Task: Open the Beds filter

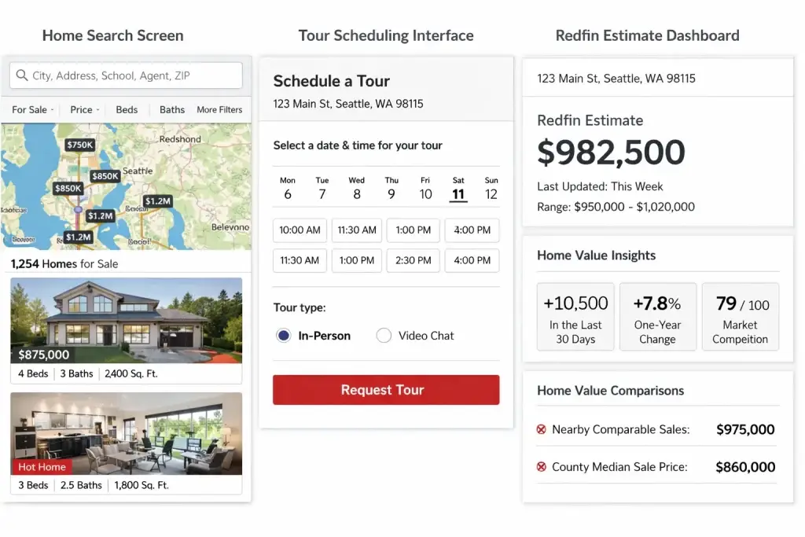Action: click(127, 110)
